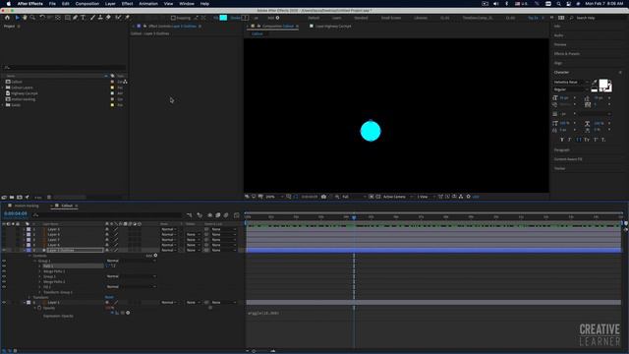Take a snapshot with the camera icon
The image size is (629, 354).
(x=323, y=197)
